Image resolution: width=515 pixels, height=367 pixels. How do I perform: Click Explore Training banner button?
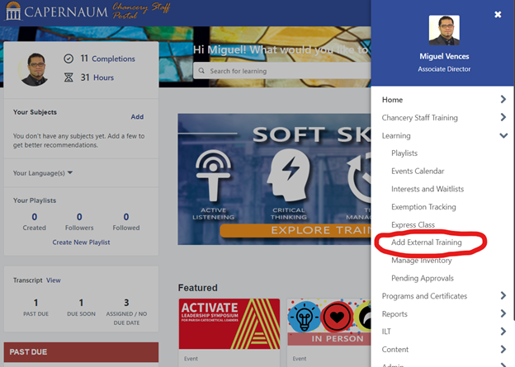click(295, 230)
